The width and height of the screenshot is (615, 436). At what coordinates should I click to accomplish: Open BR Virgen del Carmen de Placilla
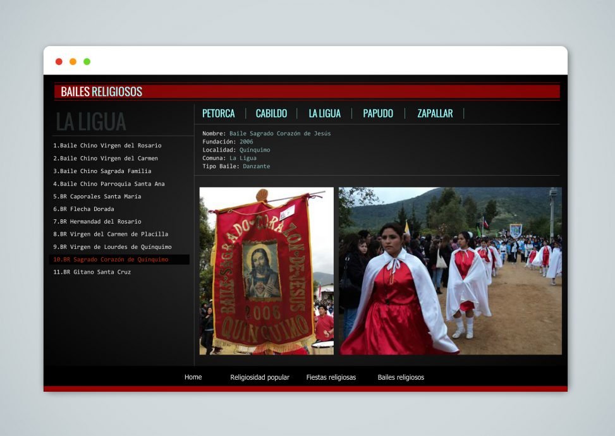111,234
